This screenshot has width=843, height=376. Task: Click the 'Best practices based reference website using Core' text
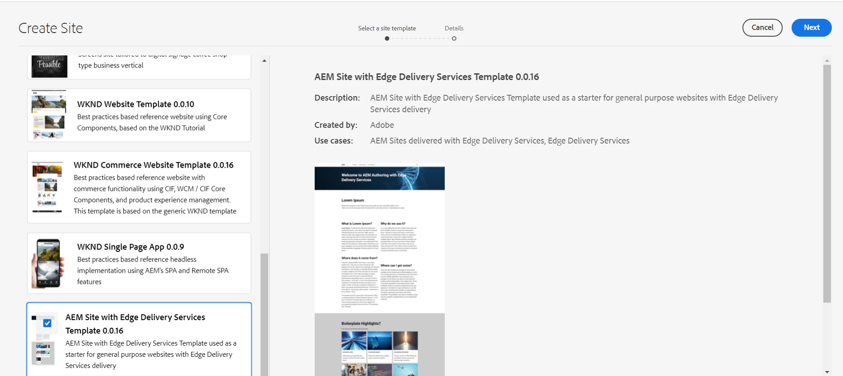[152, 117]
